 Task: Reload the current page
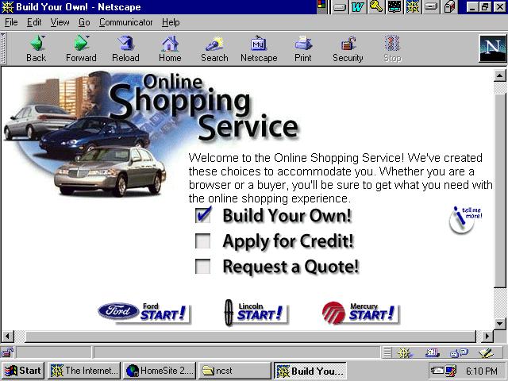pos(125,48)
